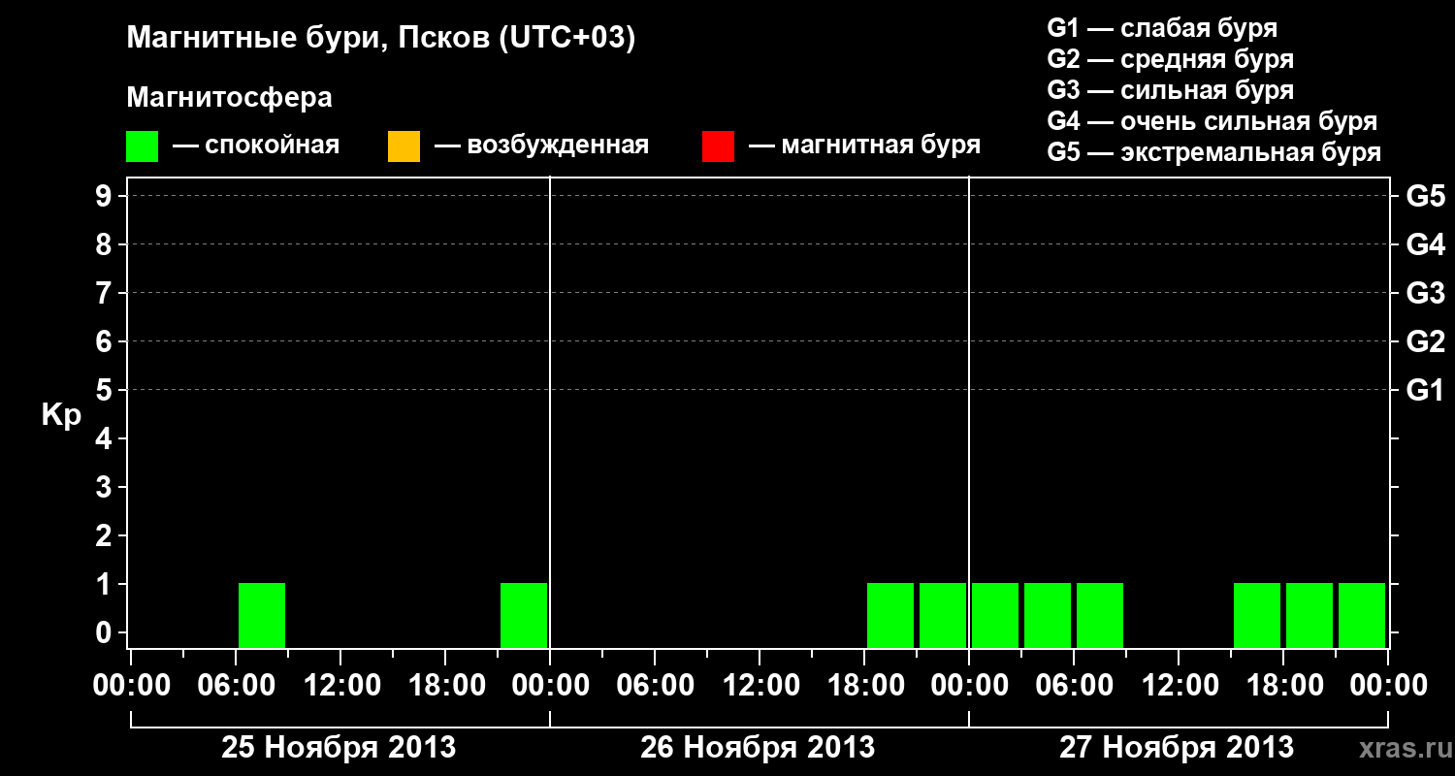This screenshot has width=1455, height=776.
Task: Select the 27 Ноября 2013 date label
Action: pyautogui.click(x=1177, y=748)
